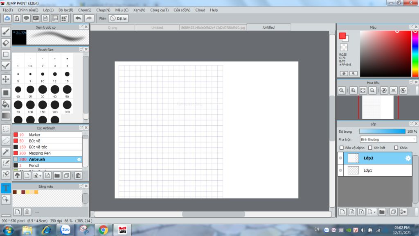The width and height of the screenshot is (419, 236).
Task: Toggle Bảo vệ alpha checkbox
Action: [x=342, y=147]
